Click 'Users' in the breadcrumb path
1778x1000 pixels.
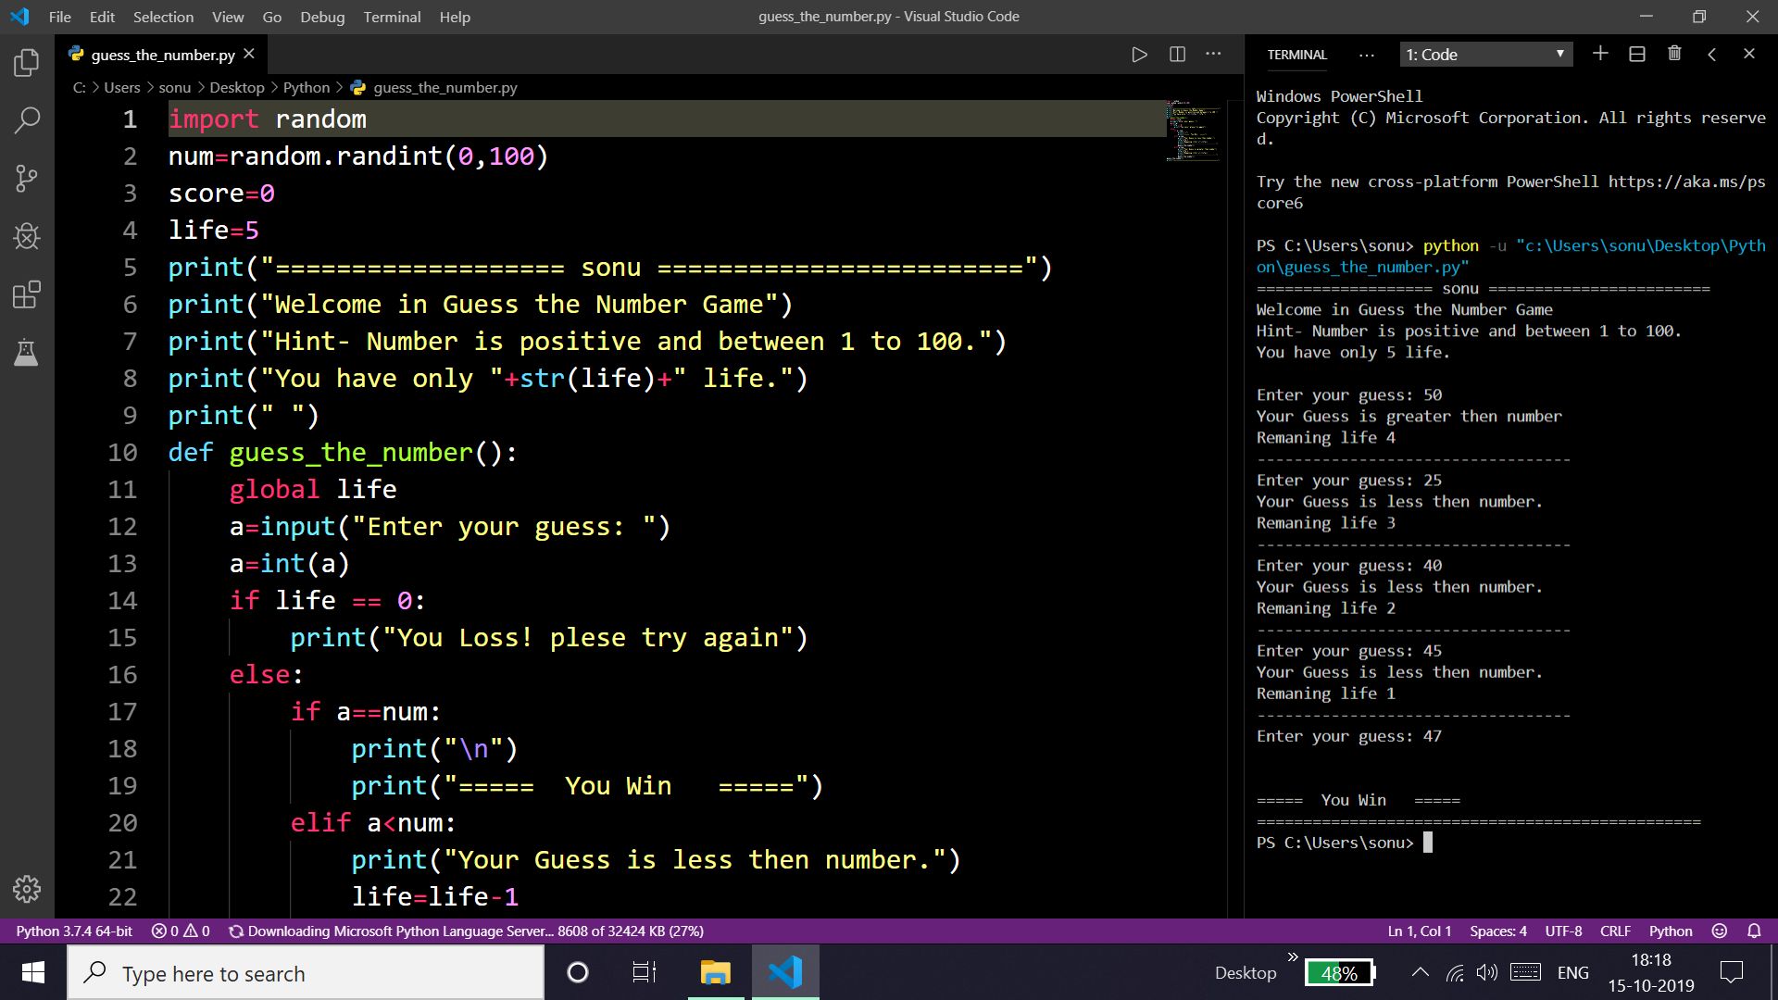tap(122, 87)
